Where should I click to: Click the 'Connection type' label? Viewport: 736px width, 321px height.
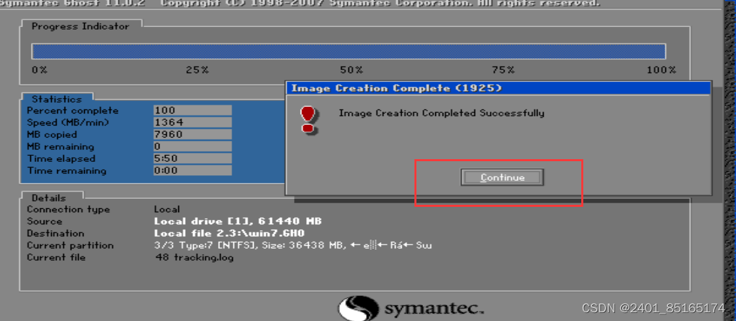click(68, 209)
